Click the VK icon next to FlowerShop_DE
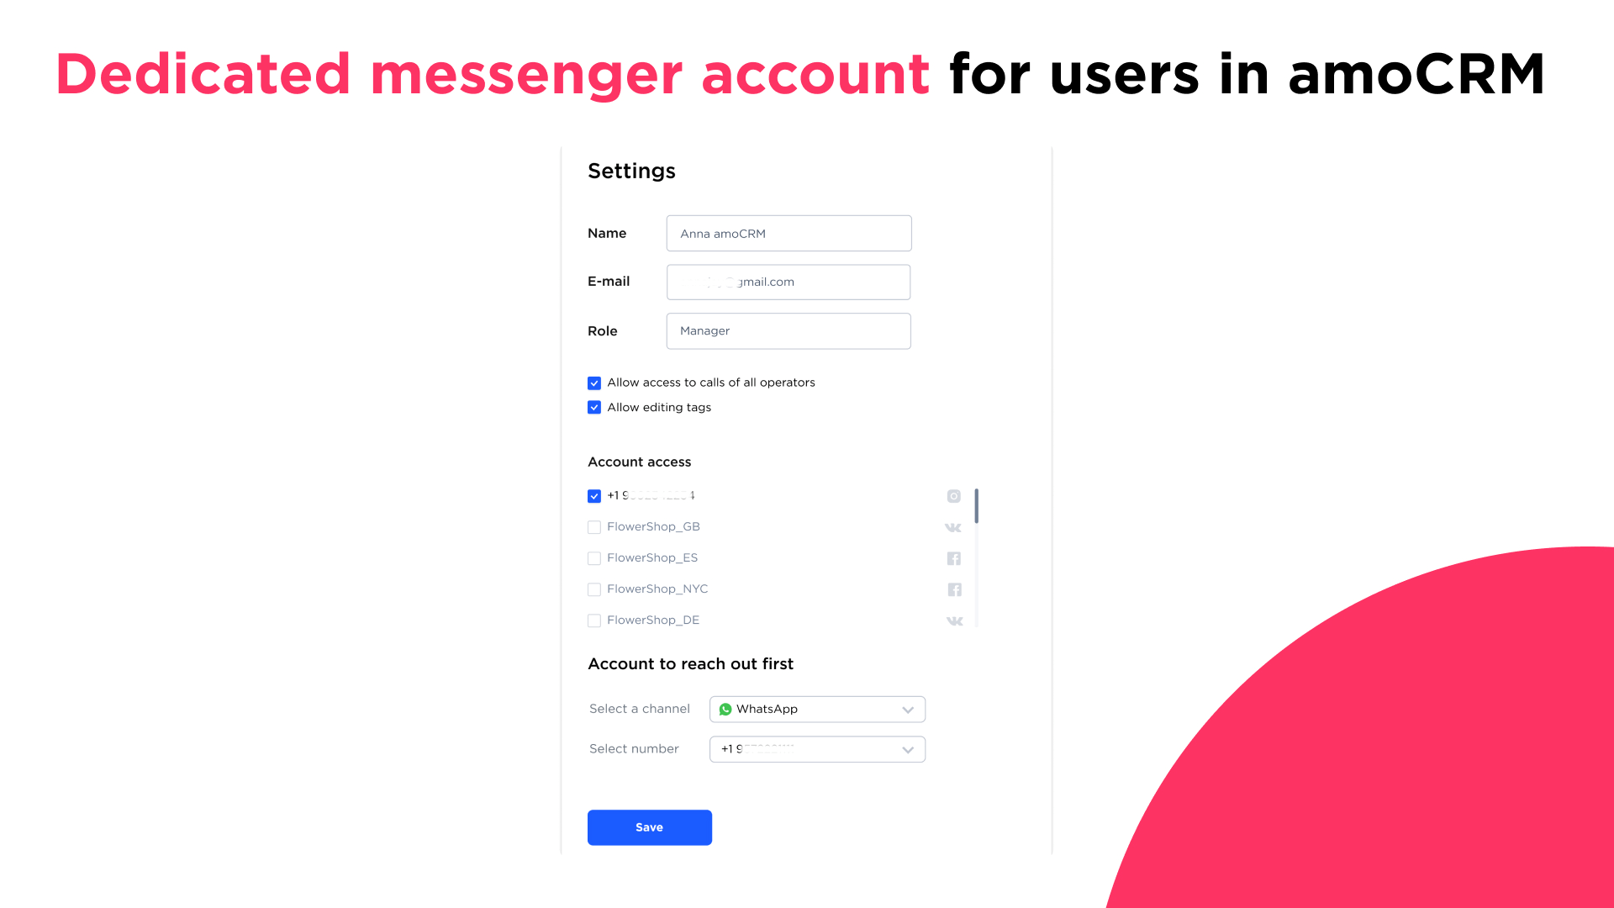The image size is (1614, 908). click(x=954, y=620)
